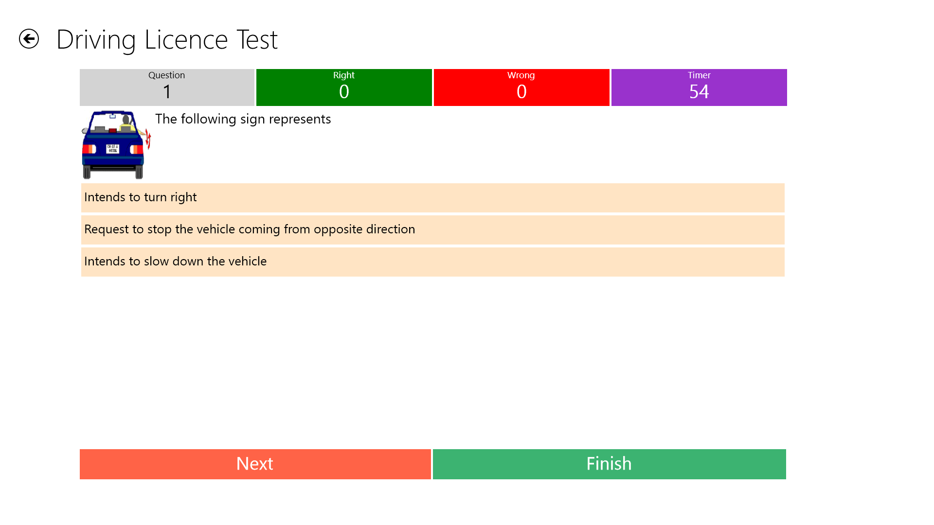934x525 pixels.
Task: Click the Driving Licence Test title
Action: pos(167,39)
